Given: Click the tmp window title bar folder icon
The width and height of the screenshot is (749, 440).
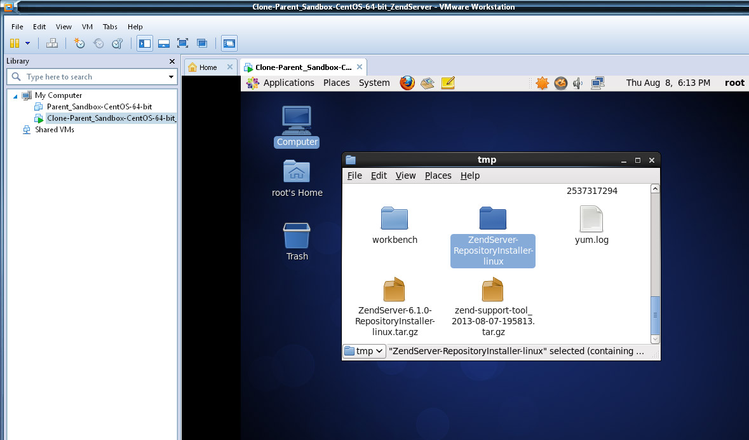Looking at the screenshot, I should [351, 160].
